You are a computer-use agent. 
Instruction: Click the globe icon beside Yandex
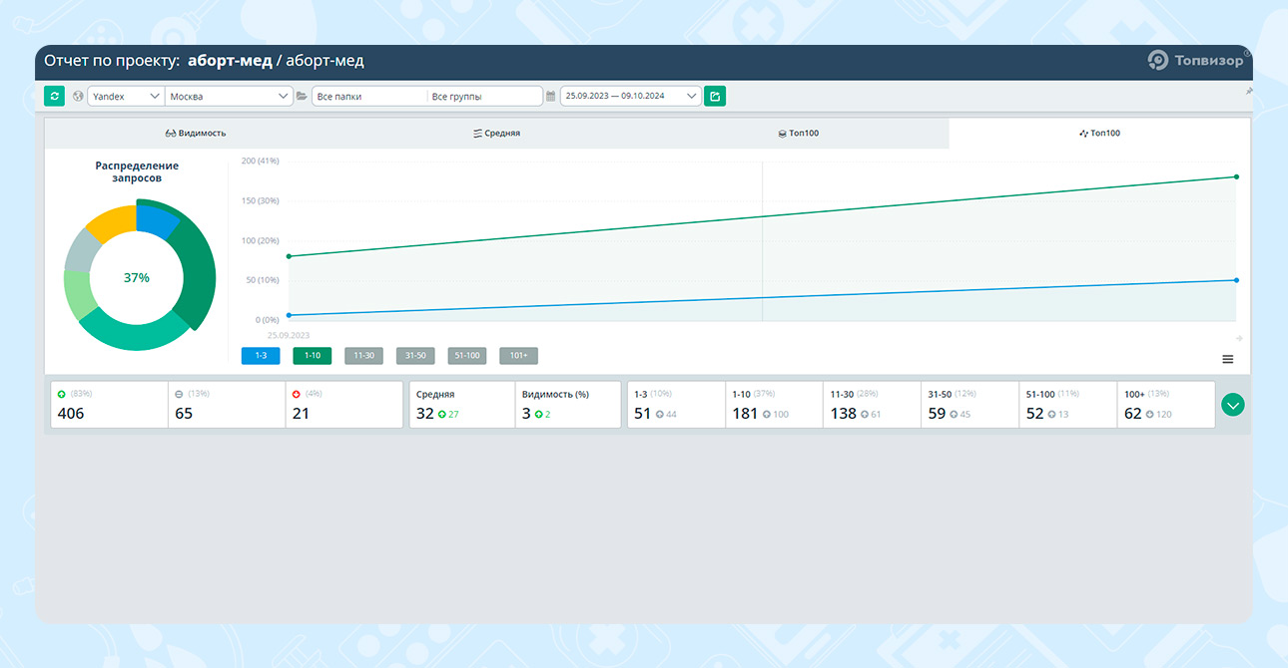click(78, 97)
